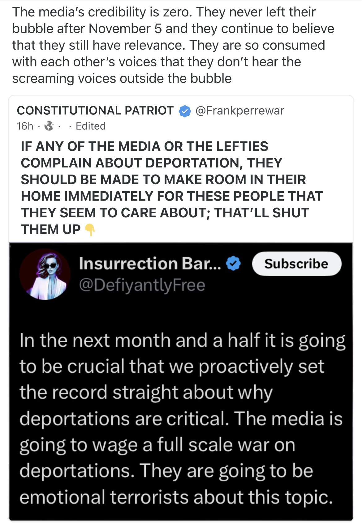Click the verified badge next to @Frankperrewar
362x524 pixels.
184,110
